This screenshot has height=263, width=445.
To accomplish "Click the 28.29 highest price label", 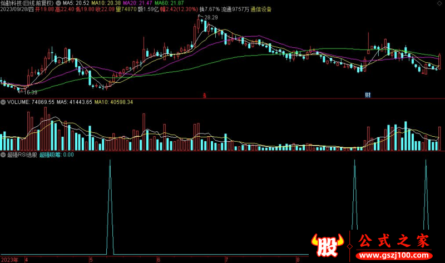I will click(x=211, y=18).
